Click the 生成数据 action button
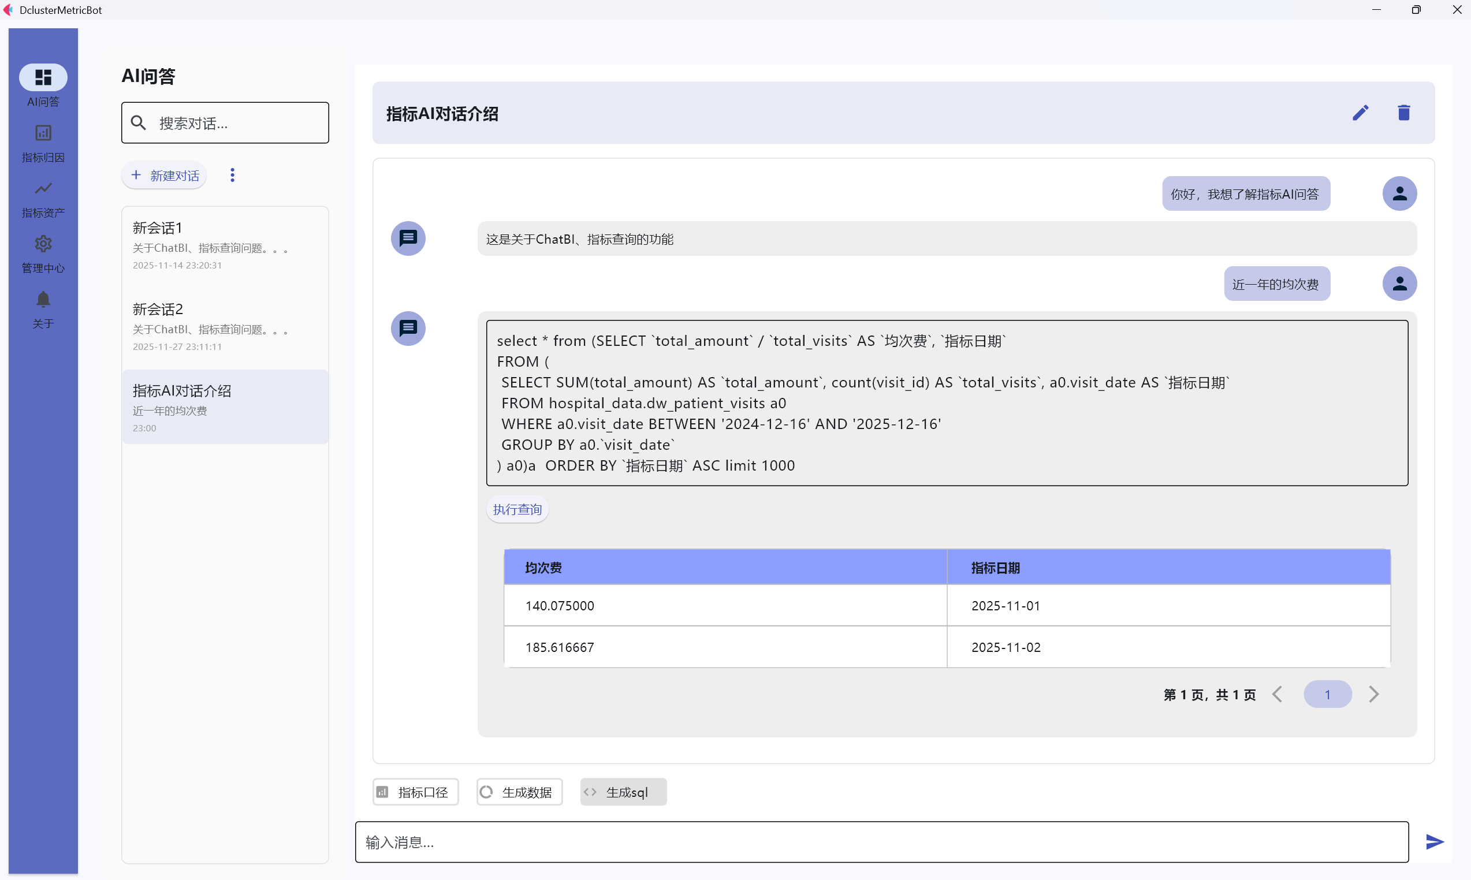This screenshot has width=1471, height=880. (519, 791)
